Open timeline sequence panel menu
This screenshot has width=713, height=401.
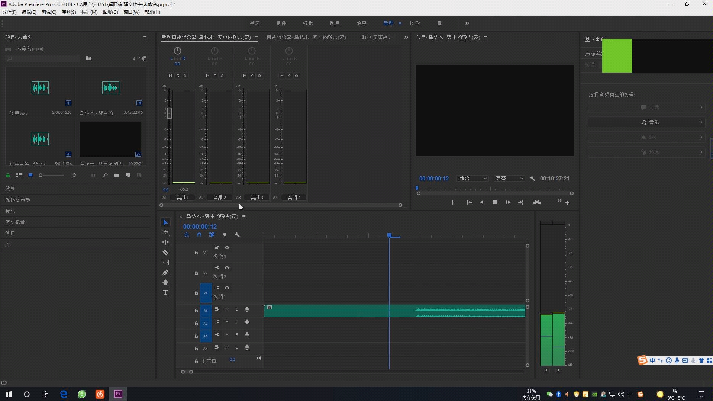tap(244, 216)
